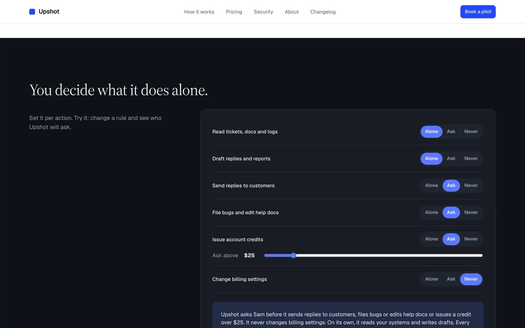Go to Pricing in the navigation
This screenshot has width=525, height=328.
pos(234,12)
